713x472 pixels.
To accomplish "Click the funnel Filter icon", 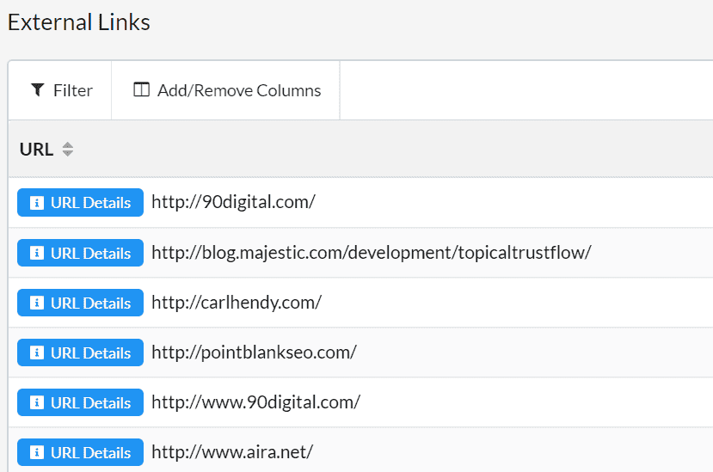I will click(x=38, y=90).
